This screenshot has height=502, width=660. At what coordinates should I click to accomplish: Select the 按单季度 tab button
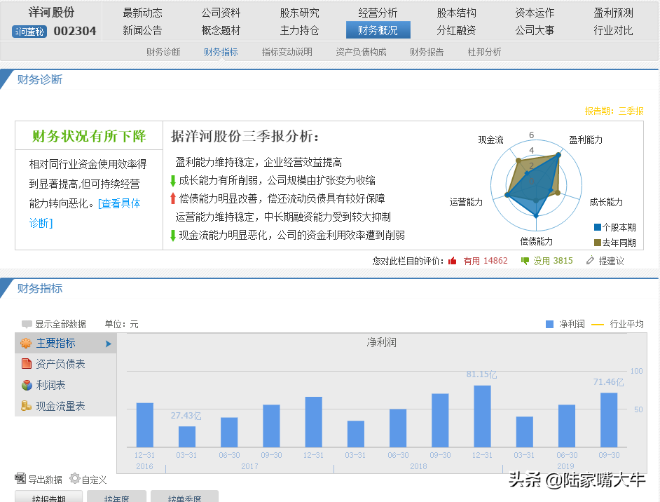(184, 496)
